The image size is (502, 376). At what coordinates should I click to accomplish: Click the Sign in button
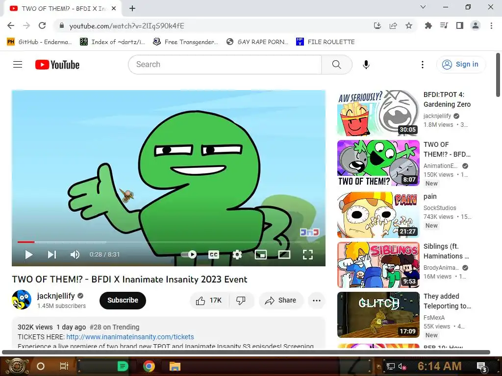[461, 65]
